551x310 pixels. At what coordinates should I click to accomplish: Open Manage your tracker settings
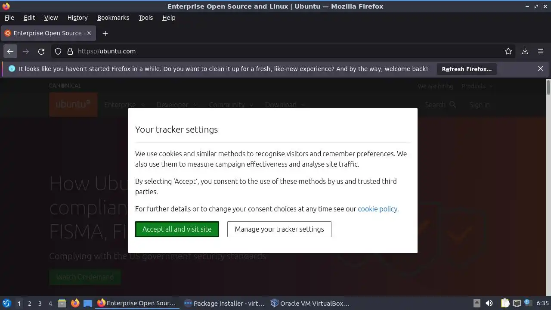[279, 229]
